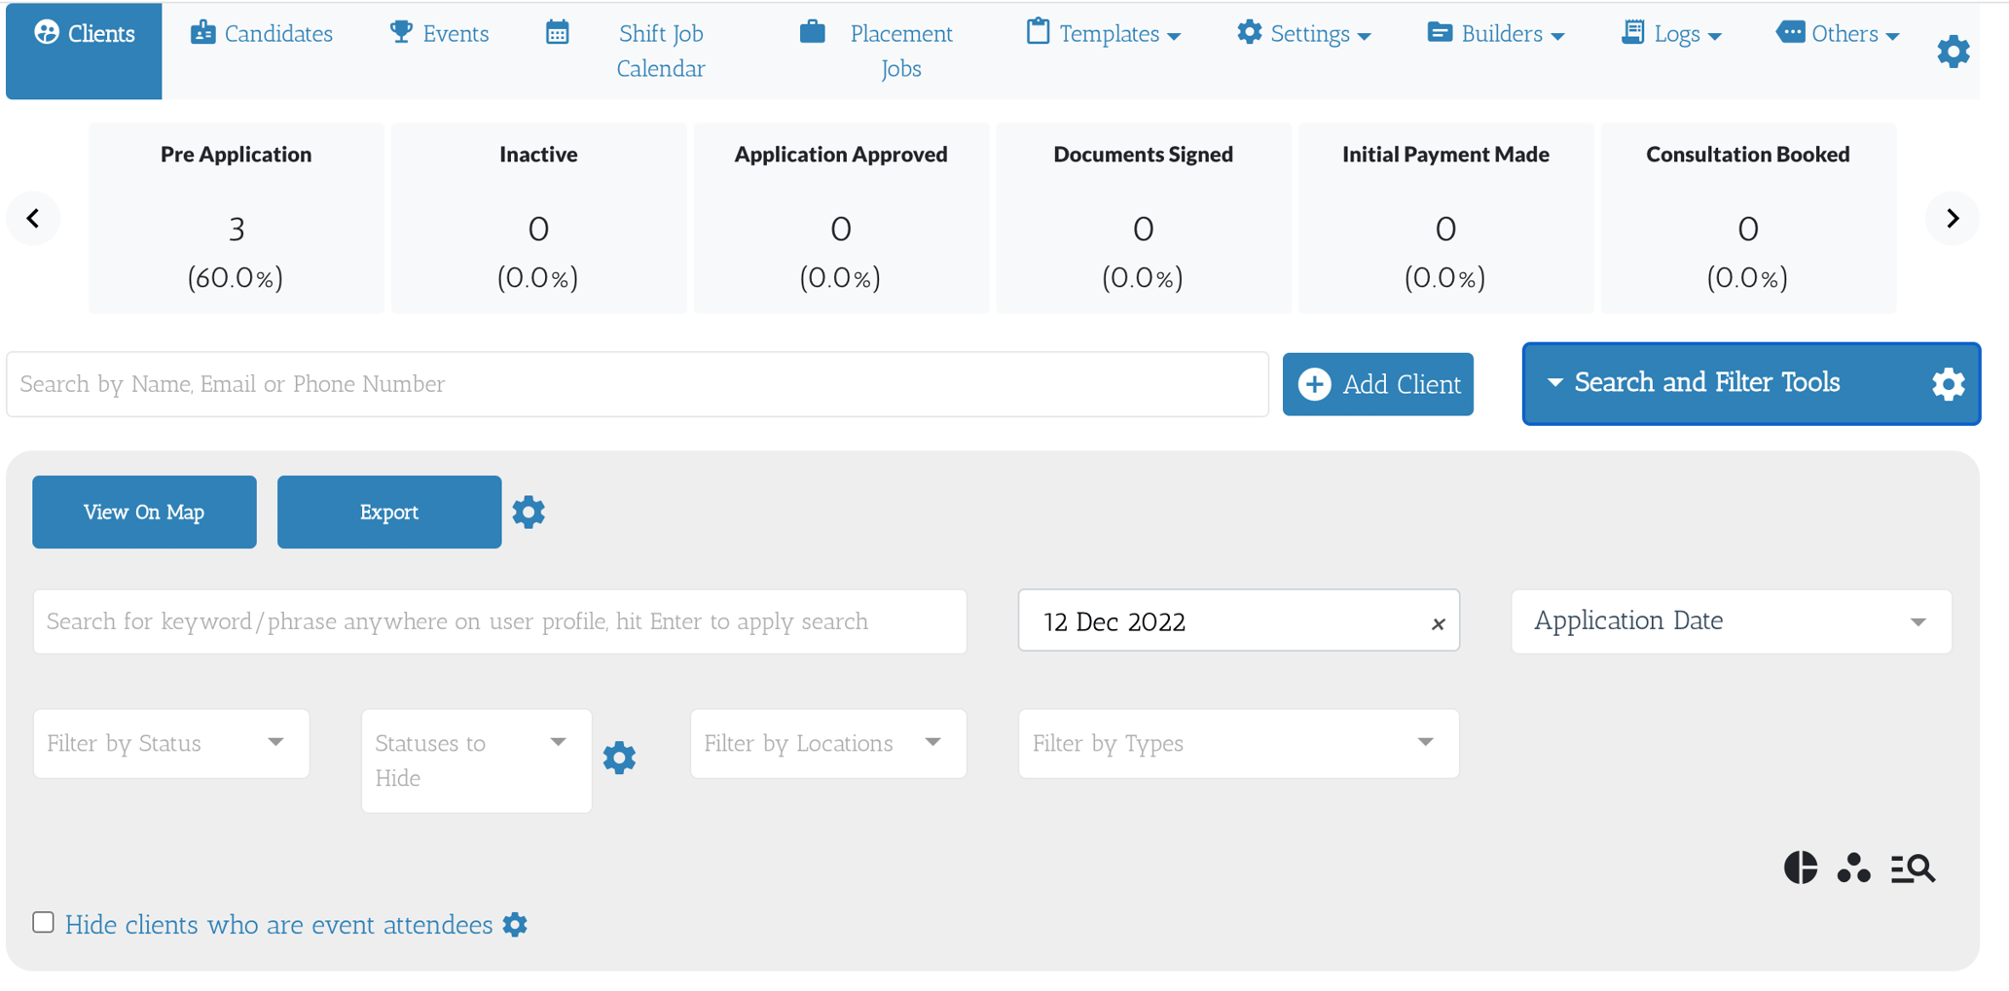Image resolution: width=2009 pixels, height=991 pixels.
Task: Open the Filter by Locations dropdown
Action: point(827,743)
